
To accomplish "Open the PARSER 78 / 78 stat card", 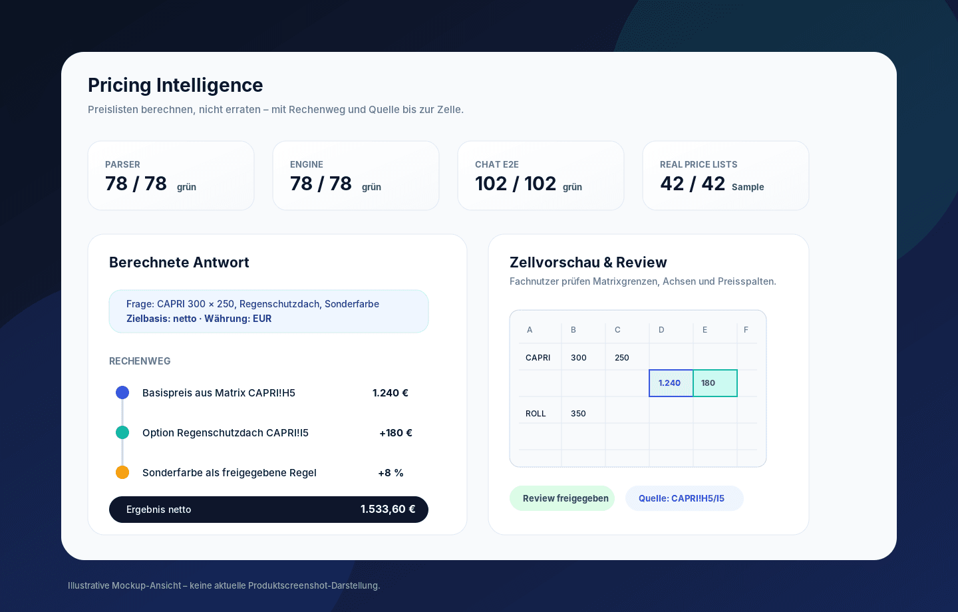I will pos(171,176).
